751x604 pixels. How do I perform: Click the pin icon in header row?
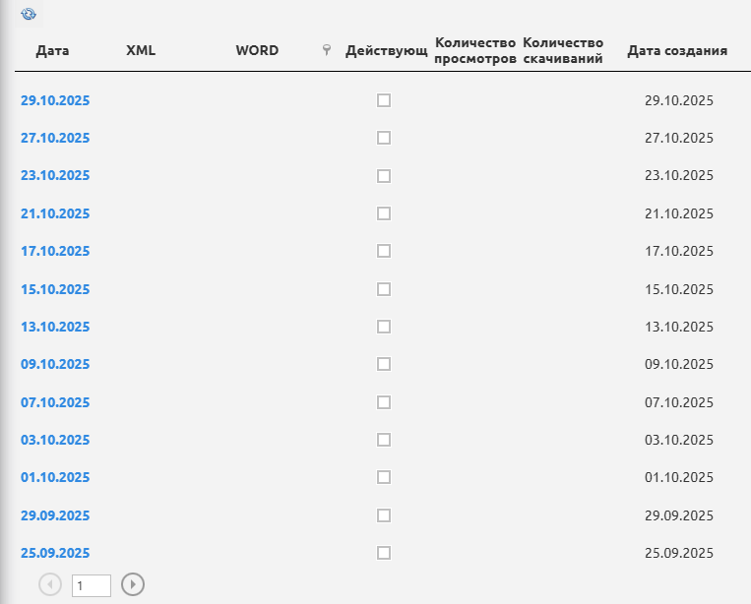tap(327, 51)
